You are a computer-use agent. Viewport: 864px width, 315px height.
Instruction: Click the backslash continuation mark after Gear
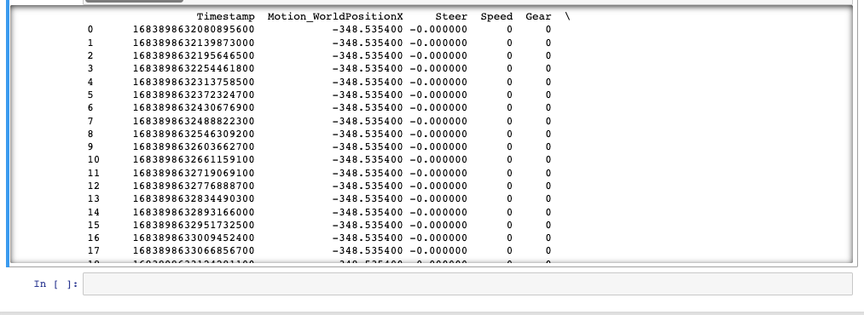pos(567,16)
